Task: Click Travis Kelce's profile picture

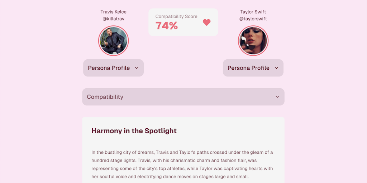Action: (113, 41)
